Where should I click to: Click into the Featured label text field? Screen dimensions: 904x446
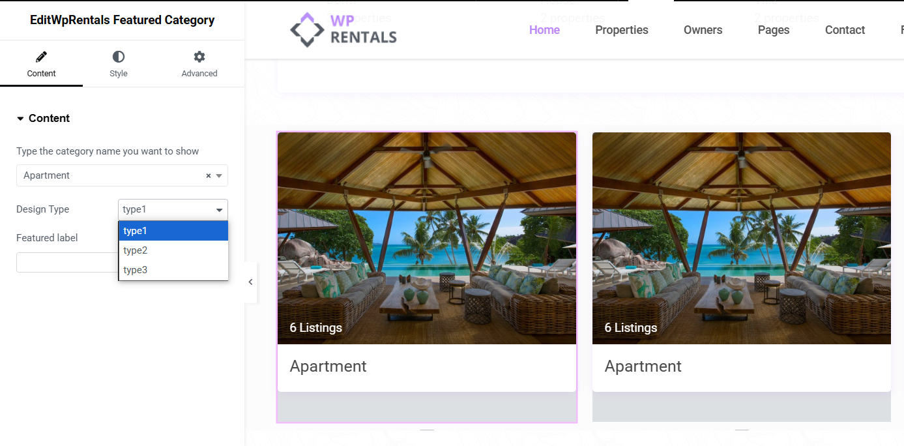click(x=66, y=262)
